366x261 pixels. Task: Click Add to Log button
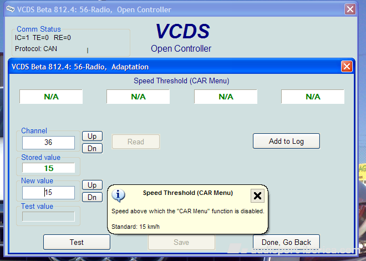pyautogui.click(x=286, y=141)
